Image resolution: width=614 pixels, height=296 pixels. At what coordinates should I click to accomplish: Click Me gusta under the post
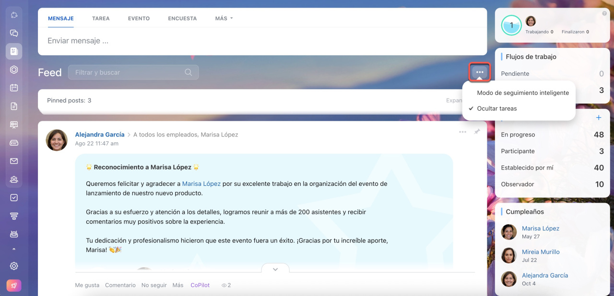(x=87, y=285)
